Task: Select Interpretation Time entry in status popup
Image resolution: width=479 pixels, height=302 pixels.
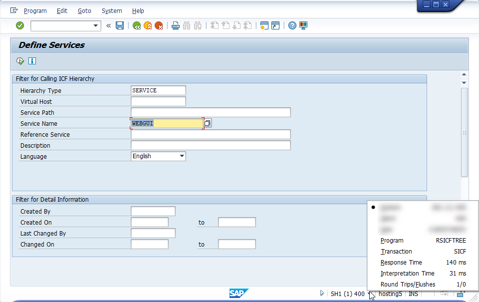Action: tap(423, 274)
